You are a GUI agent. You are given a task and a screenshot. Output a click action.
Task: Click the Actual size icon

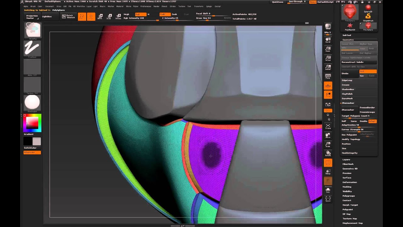coord(328,58)
